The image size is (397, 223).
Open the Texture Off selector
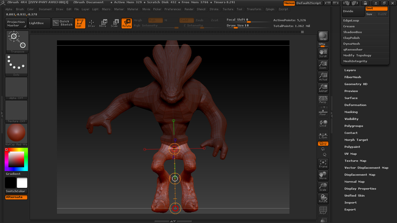17,111
